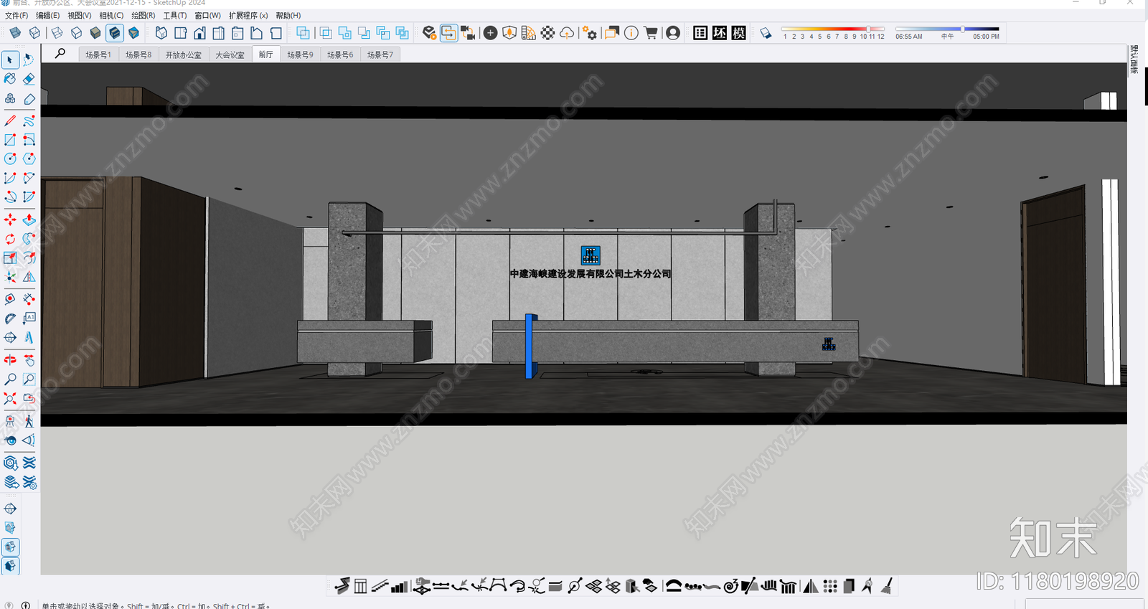Open the 编辑(E) menu
This screenshot has height=609, width=1148.
48,15
